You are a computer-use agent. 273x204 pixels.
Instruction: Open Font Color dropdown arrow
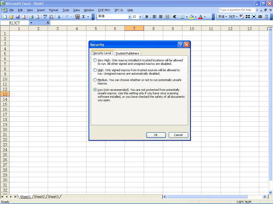pos(205,17)
